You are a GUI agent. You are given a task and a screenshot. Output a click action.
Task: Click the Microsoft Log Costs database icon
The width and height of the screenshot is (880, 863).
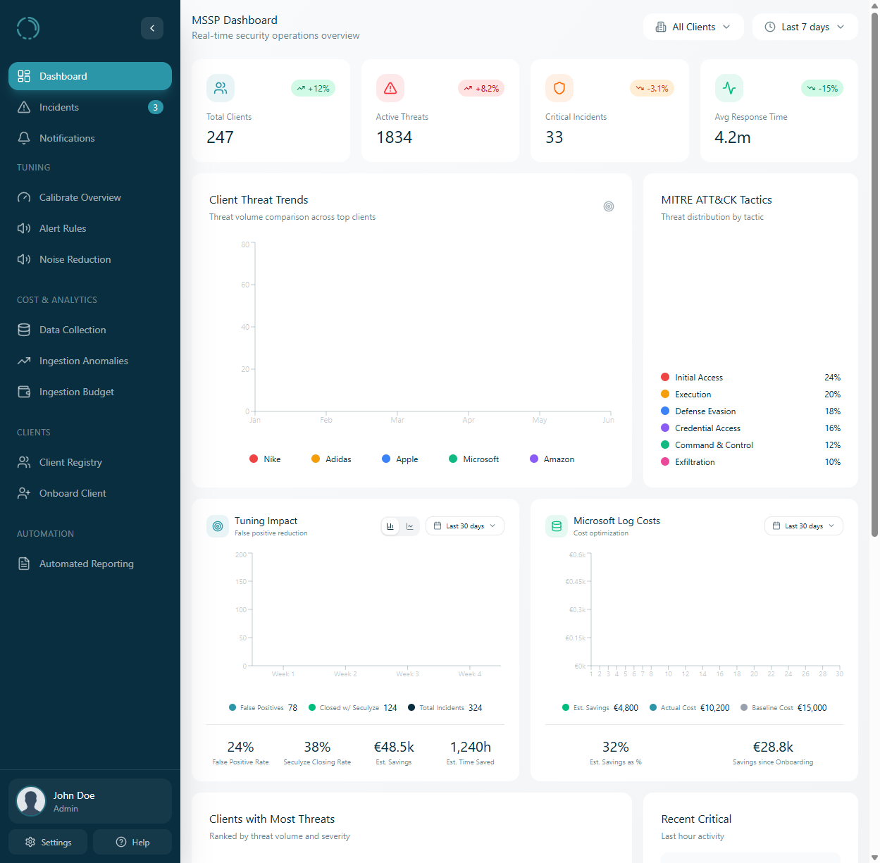tap(557, 526)
